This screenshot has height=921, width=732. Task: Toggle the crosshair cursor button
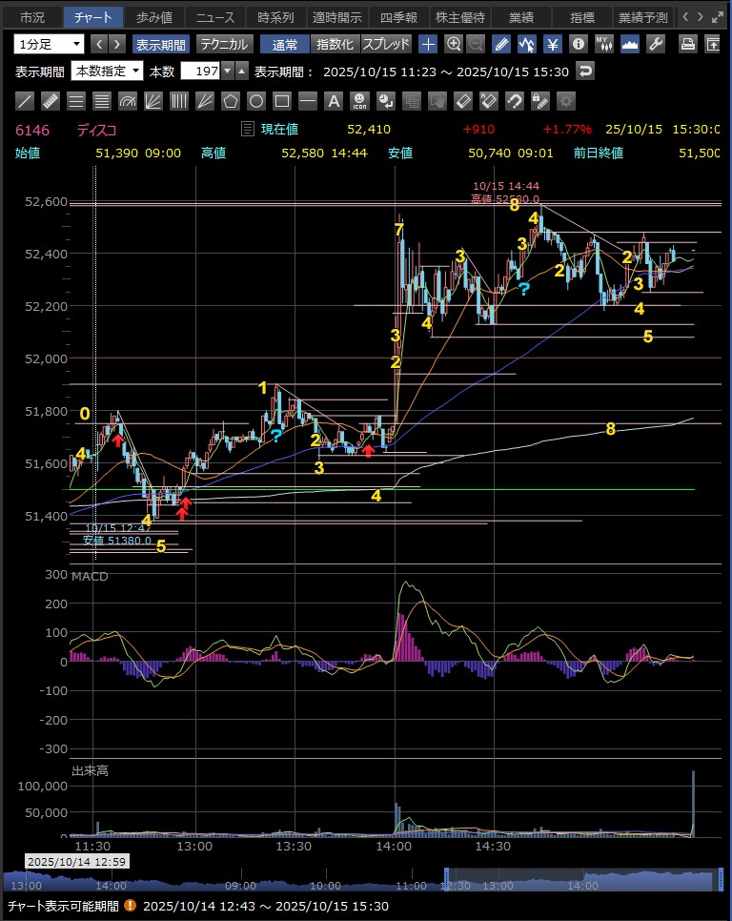pyautogui.click(x=429, y=44)
